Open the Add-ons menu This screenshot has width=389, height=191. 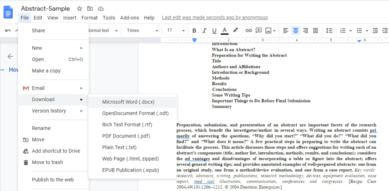tap(130, 18)
